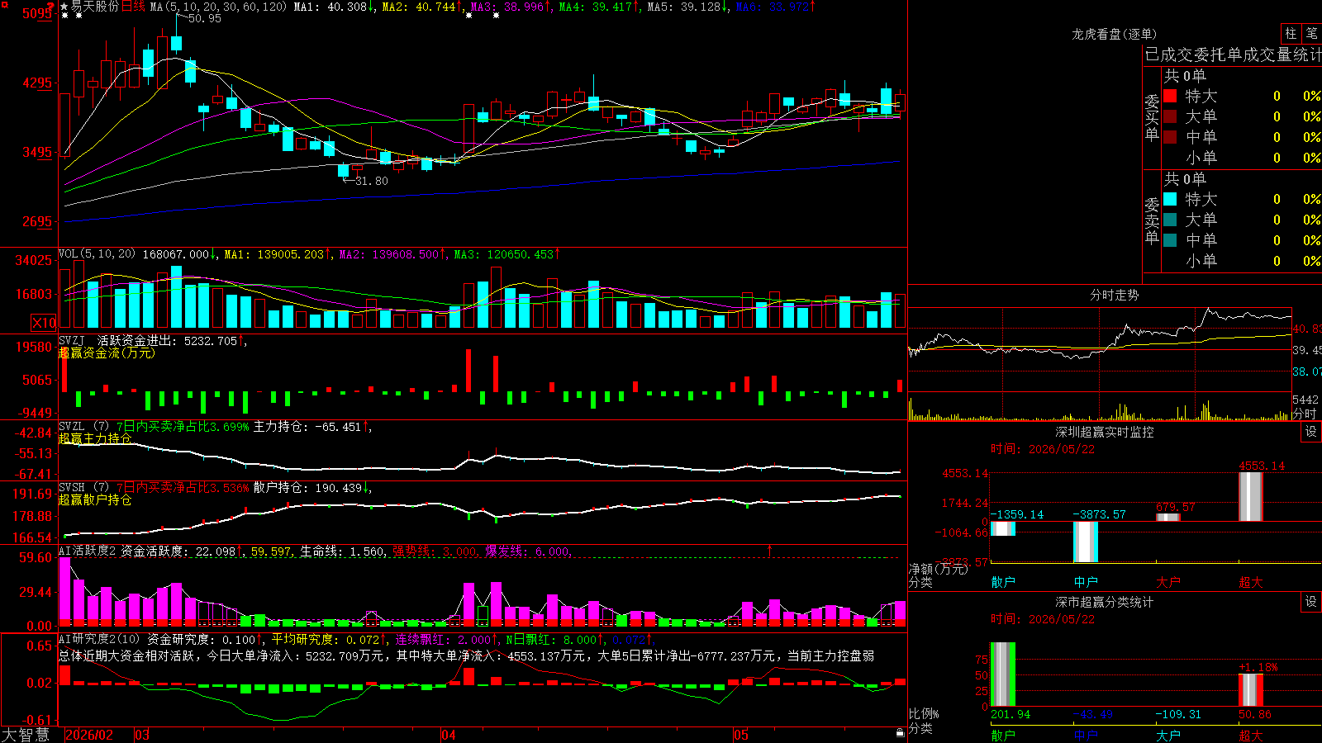Click the 资金研究度: 0.100 value
1322x743 pixels.
(205, 639)
